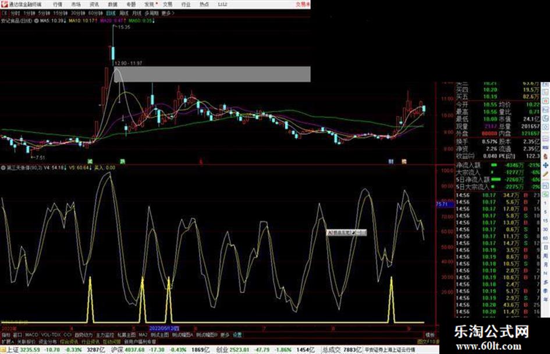Screen dimensions: 550x354
Task: Switch to the 1分钟 period tab
Action: (29, 13)
